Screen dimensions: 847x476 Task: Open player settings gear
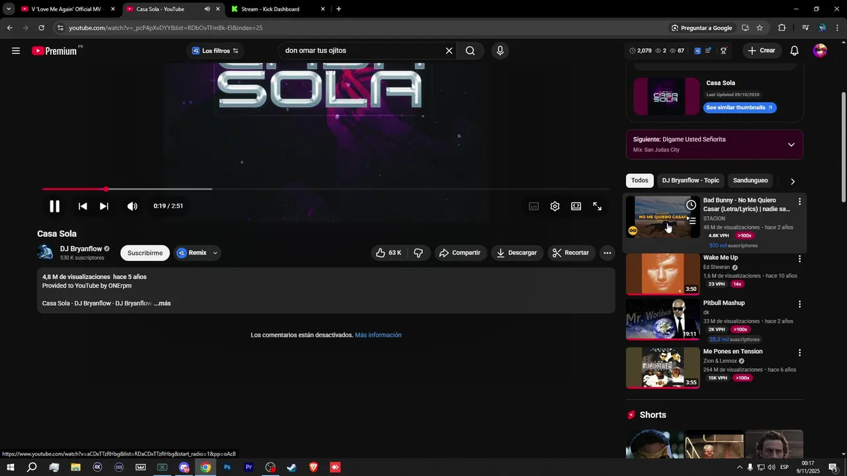click(555, 206)
